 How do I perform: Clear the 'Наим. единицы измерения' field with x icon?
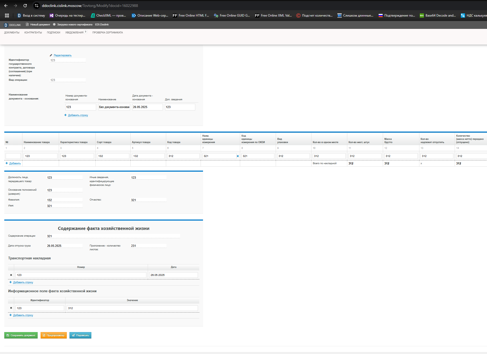pyautogui.click(x=238, y=156)
